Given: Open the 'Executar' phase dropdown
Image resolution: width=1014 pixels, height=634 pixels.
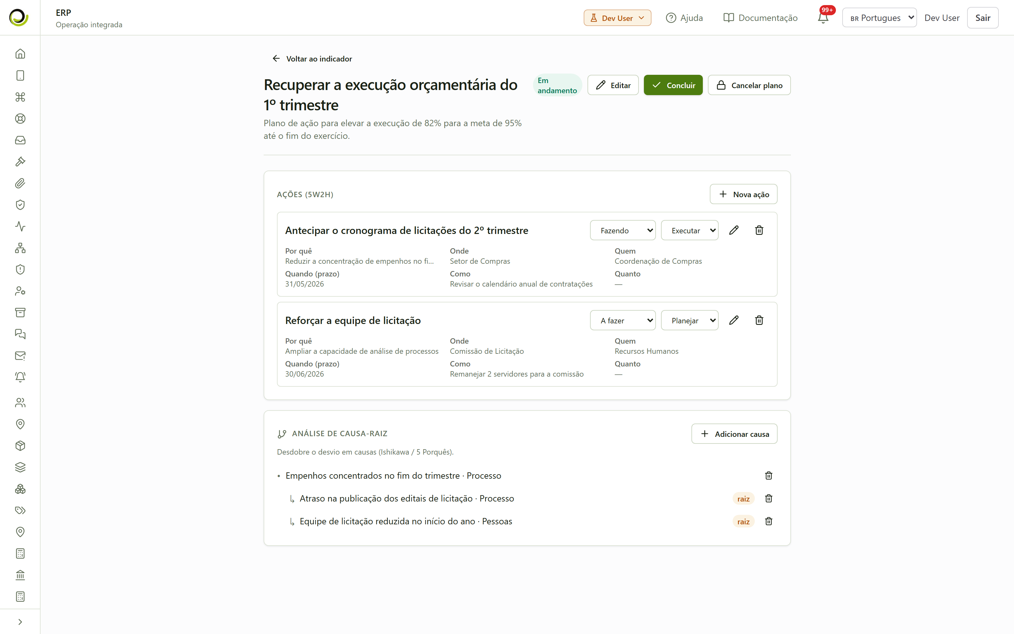Looking at the screenshot, I should 690,230.
